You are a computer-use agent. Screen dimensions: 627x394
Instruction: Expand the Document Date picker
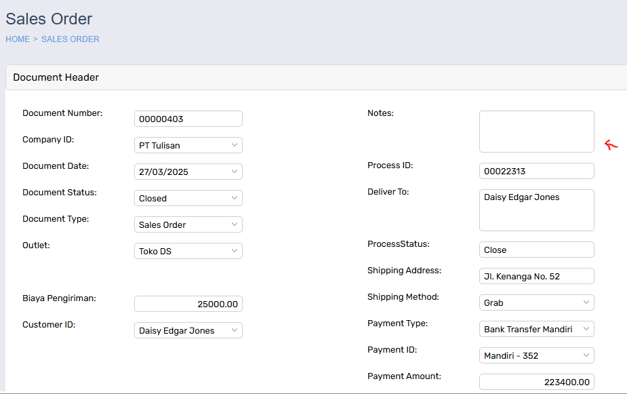[188, 172]
